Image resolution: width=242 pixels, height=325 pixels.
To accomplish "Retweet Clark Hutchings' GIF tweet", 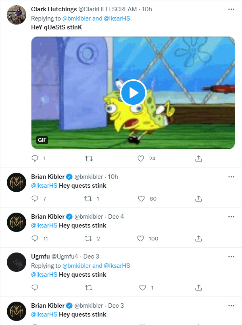I will tap(89, 159).
